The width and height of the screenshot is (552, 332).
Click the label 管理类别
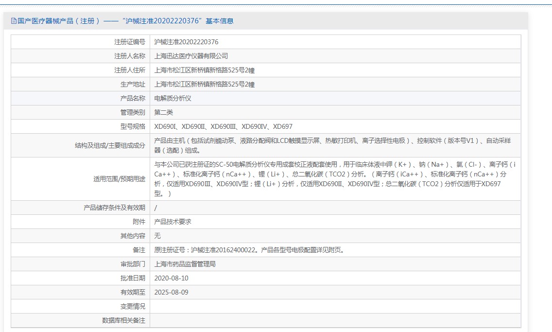(133, 112)
